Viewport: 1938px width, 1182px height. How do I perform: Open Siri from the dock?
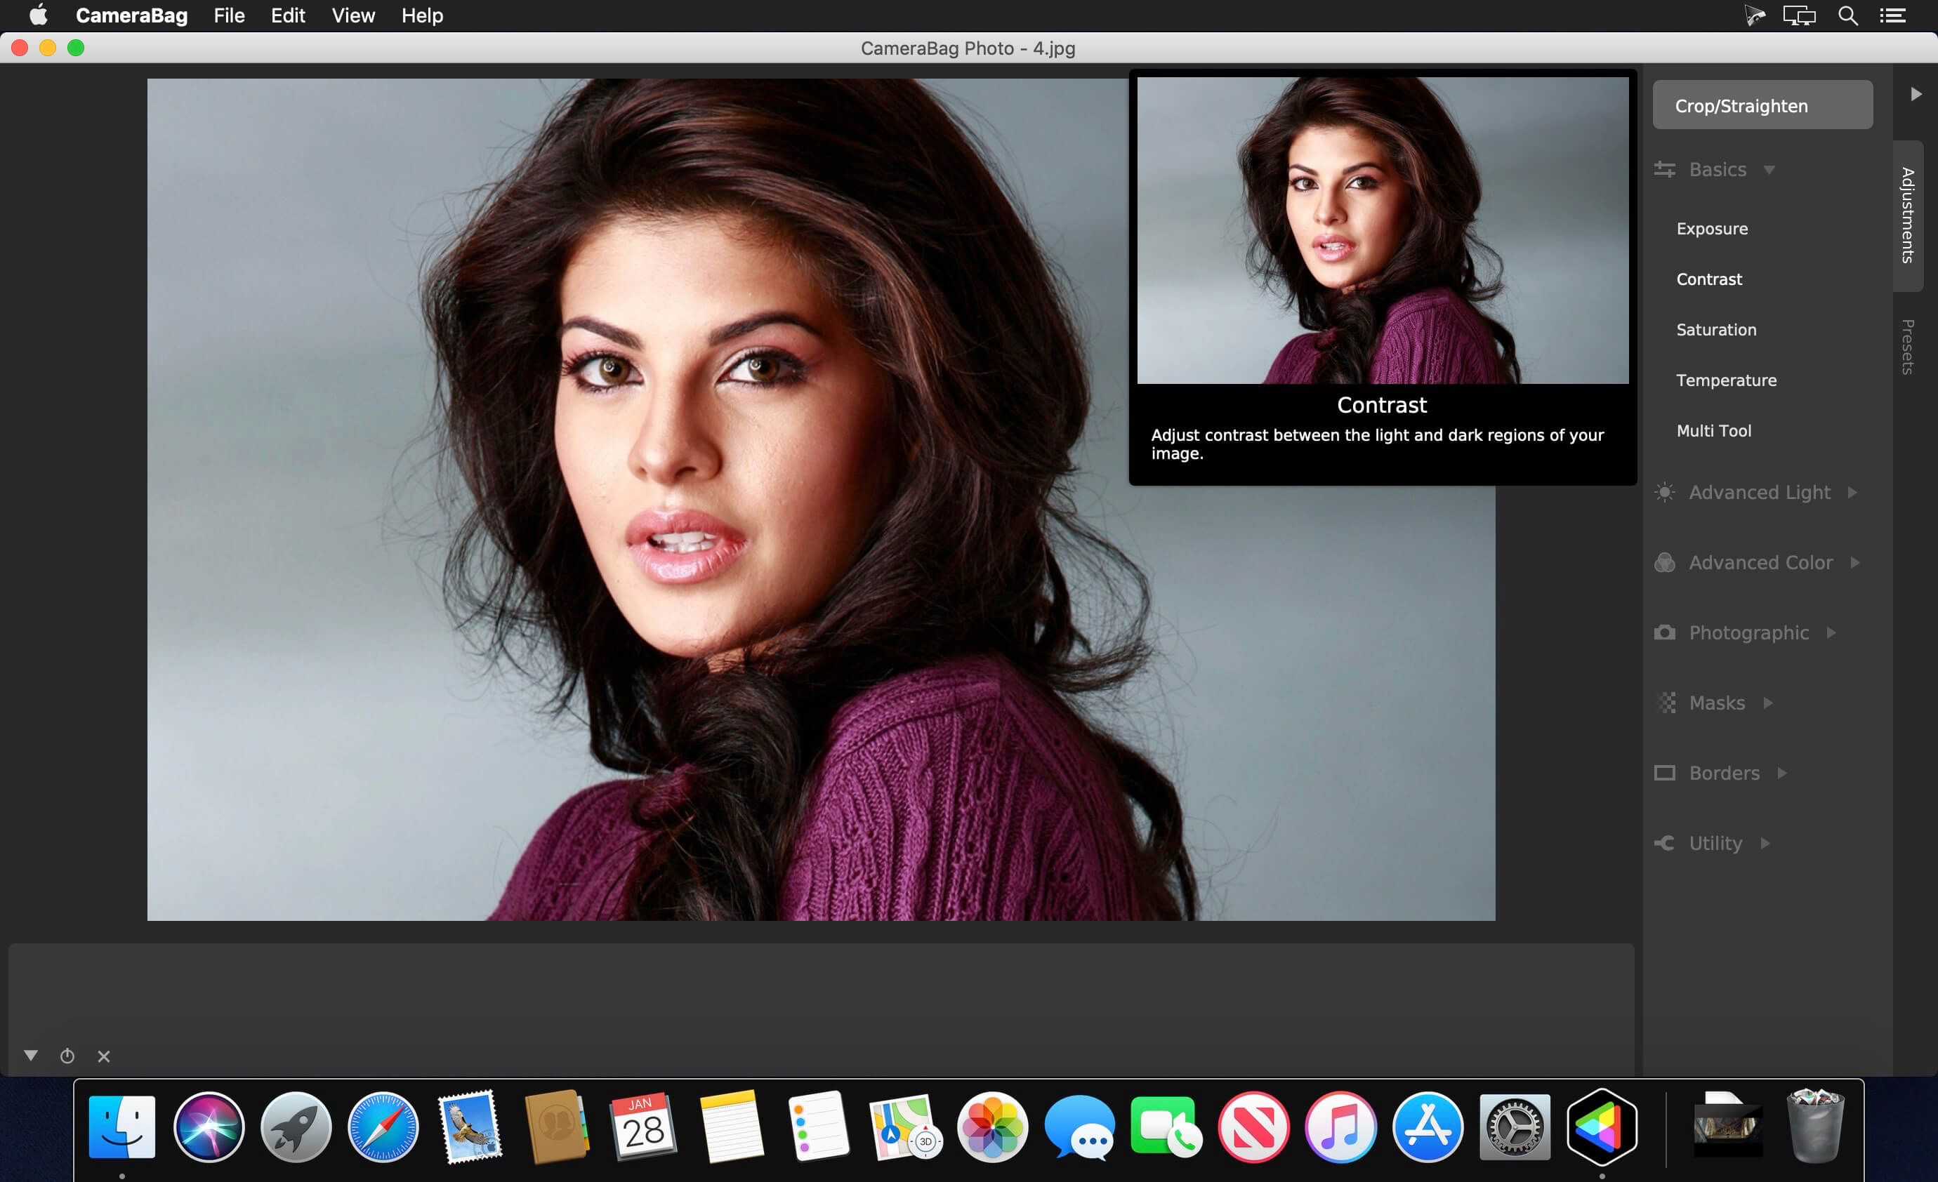tap(209, 1126)
